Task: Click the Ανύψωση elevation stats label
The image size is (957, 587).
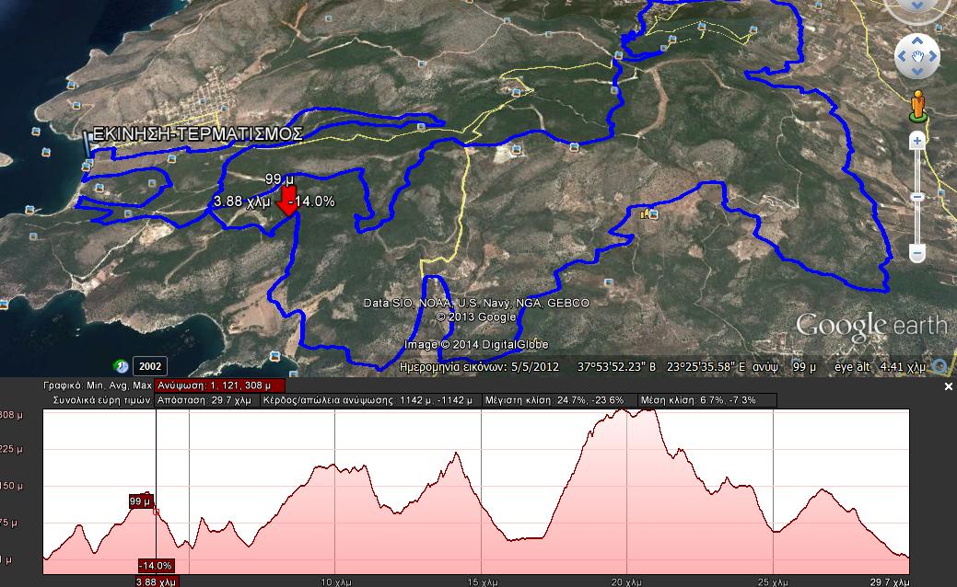Action: pos(220,386)
